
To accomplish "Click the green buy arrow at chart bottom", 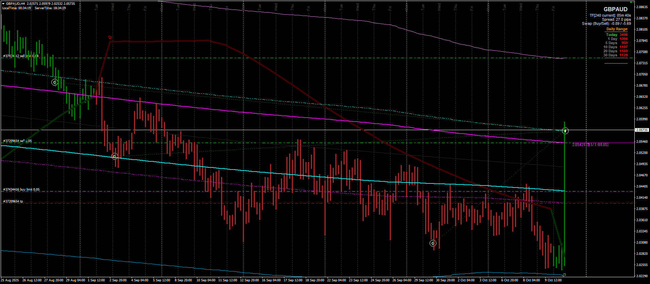I will click(x=564, y=274).
